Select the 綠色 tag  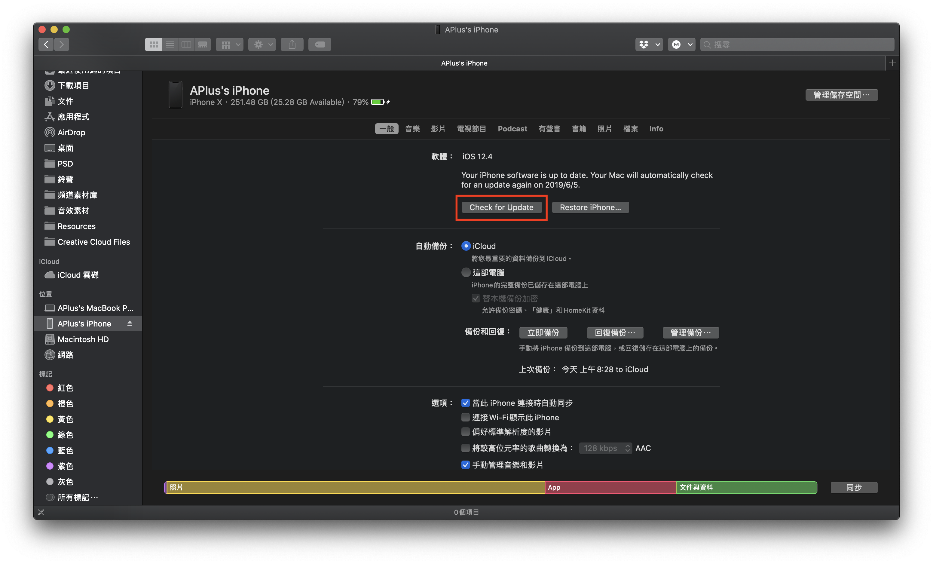click(87, 435)
